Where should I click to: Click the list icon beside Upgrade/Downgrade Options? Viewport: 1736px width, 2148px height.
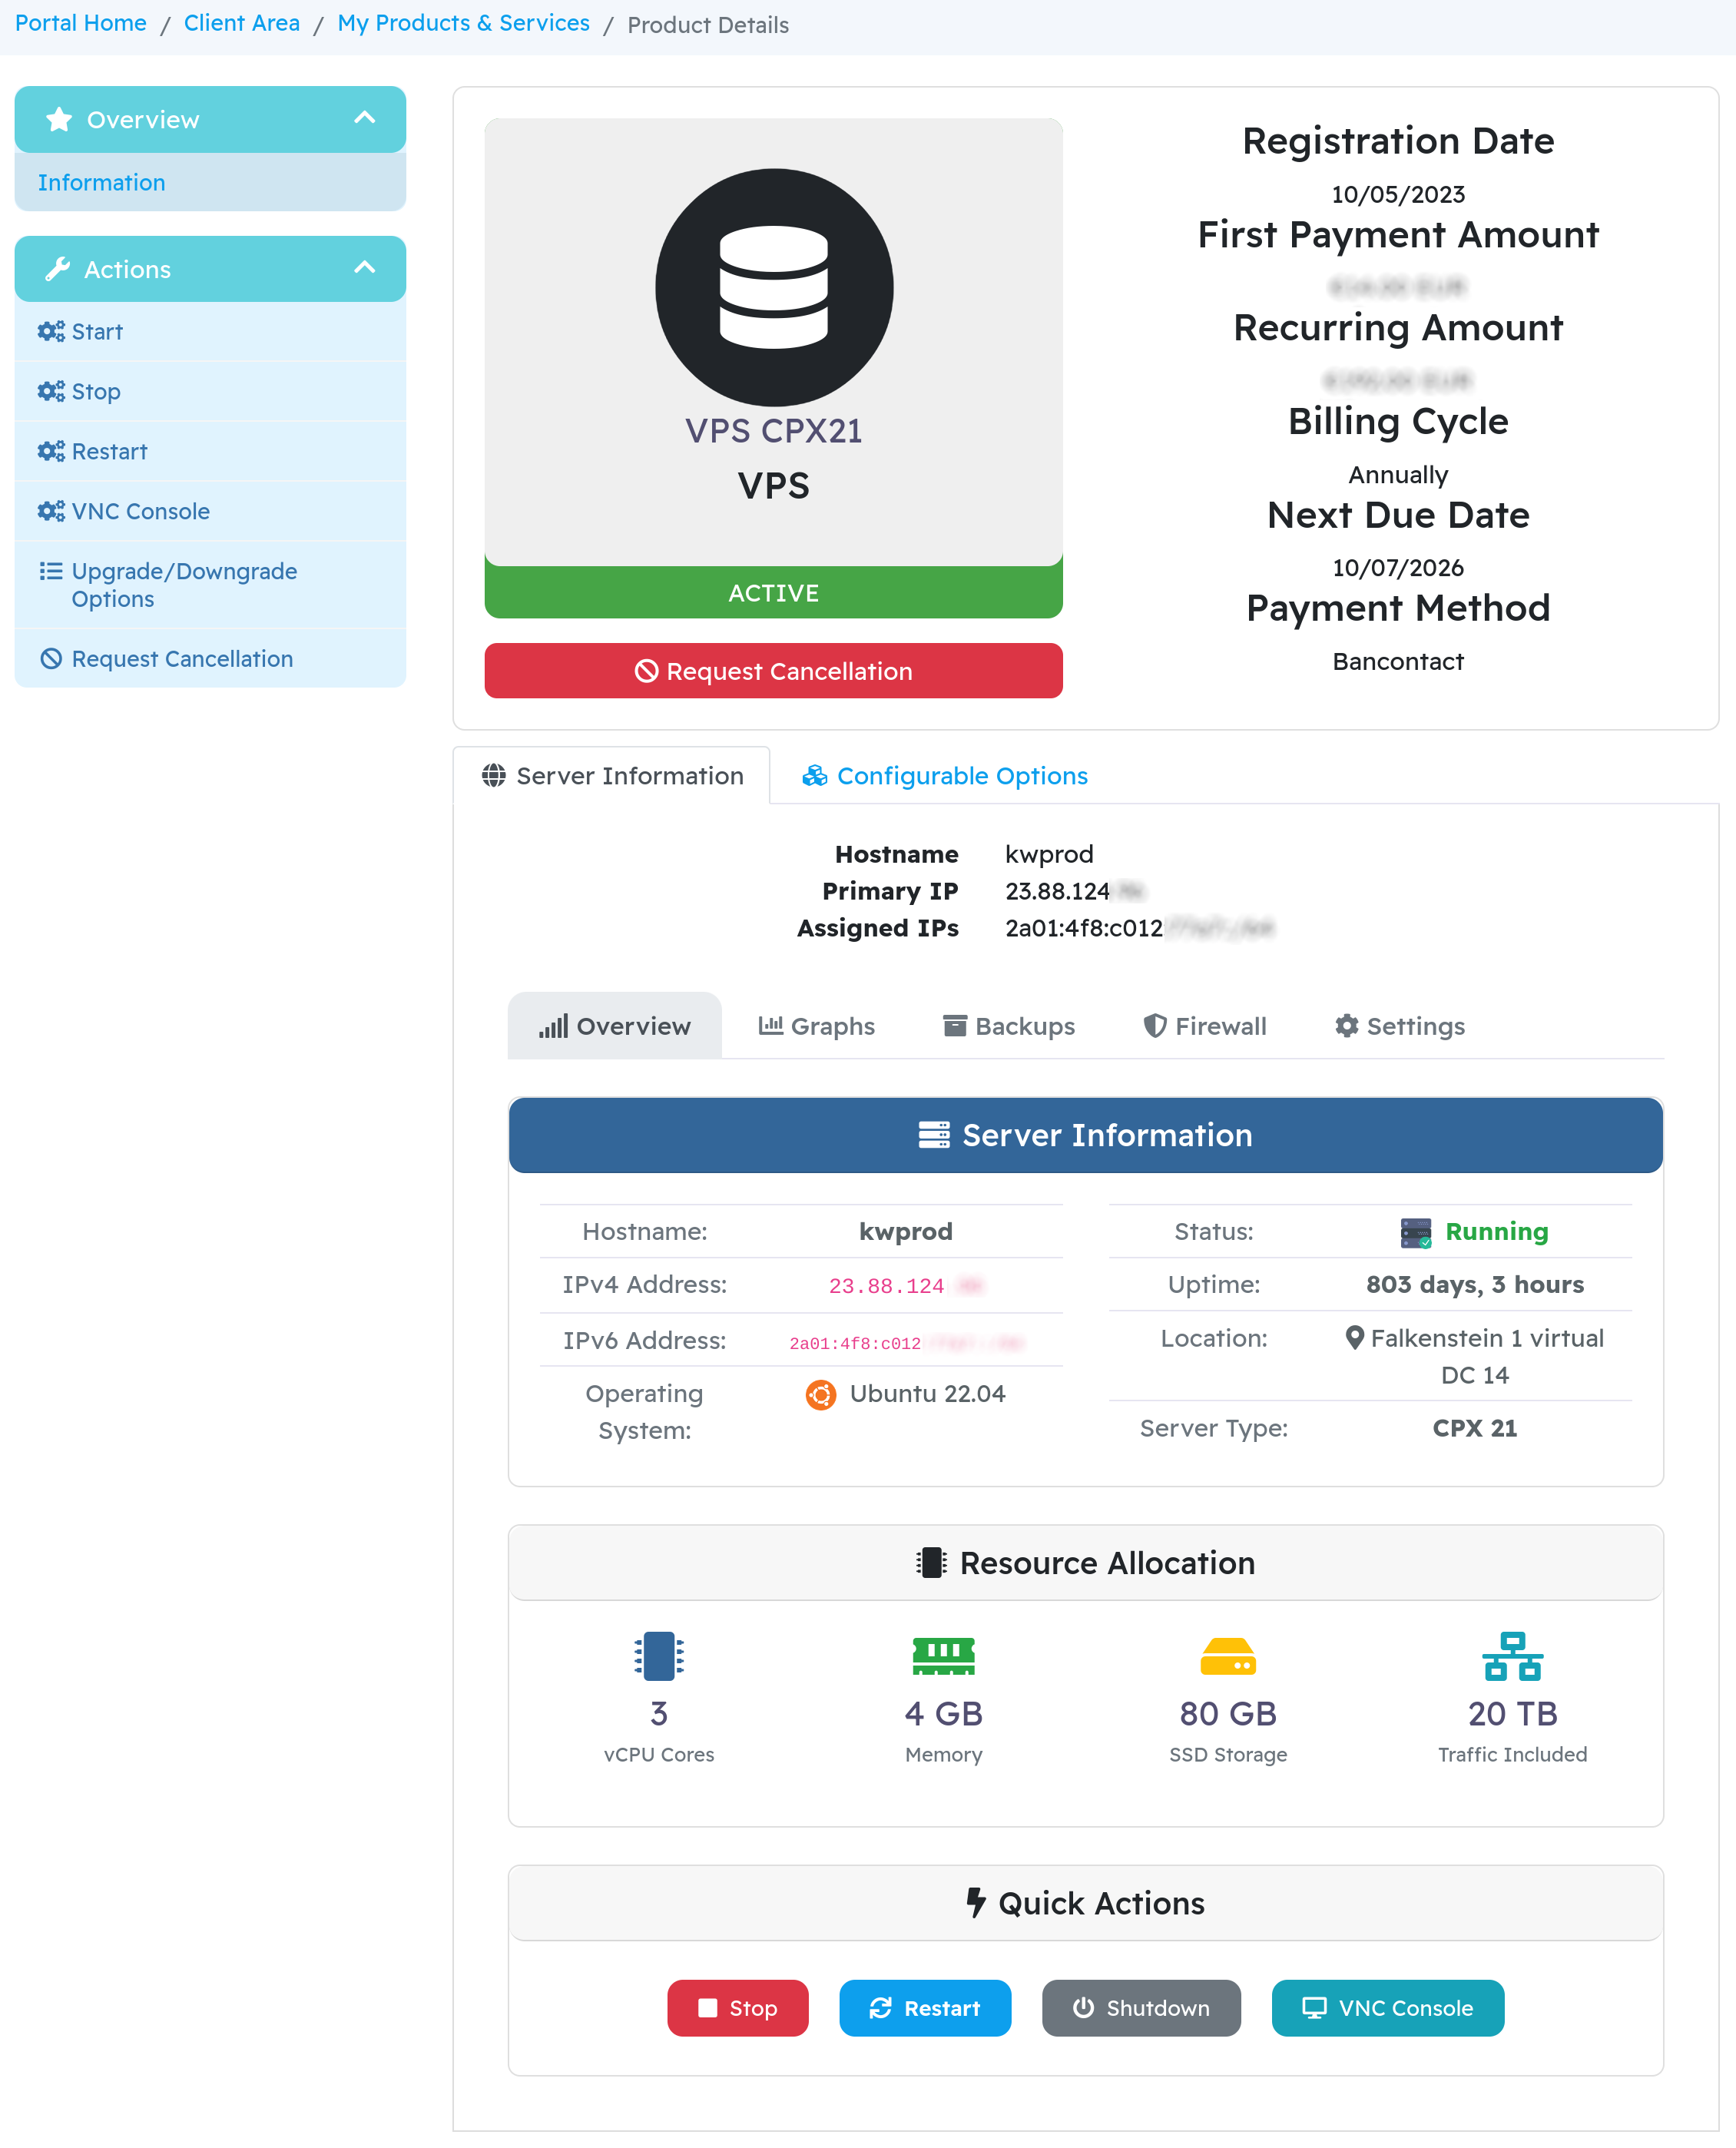pyautogui.click(x=51, y=571)
